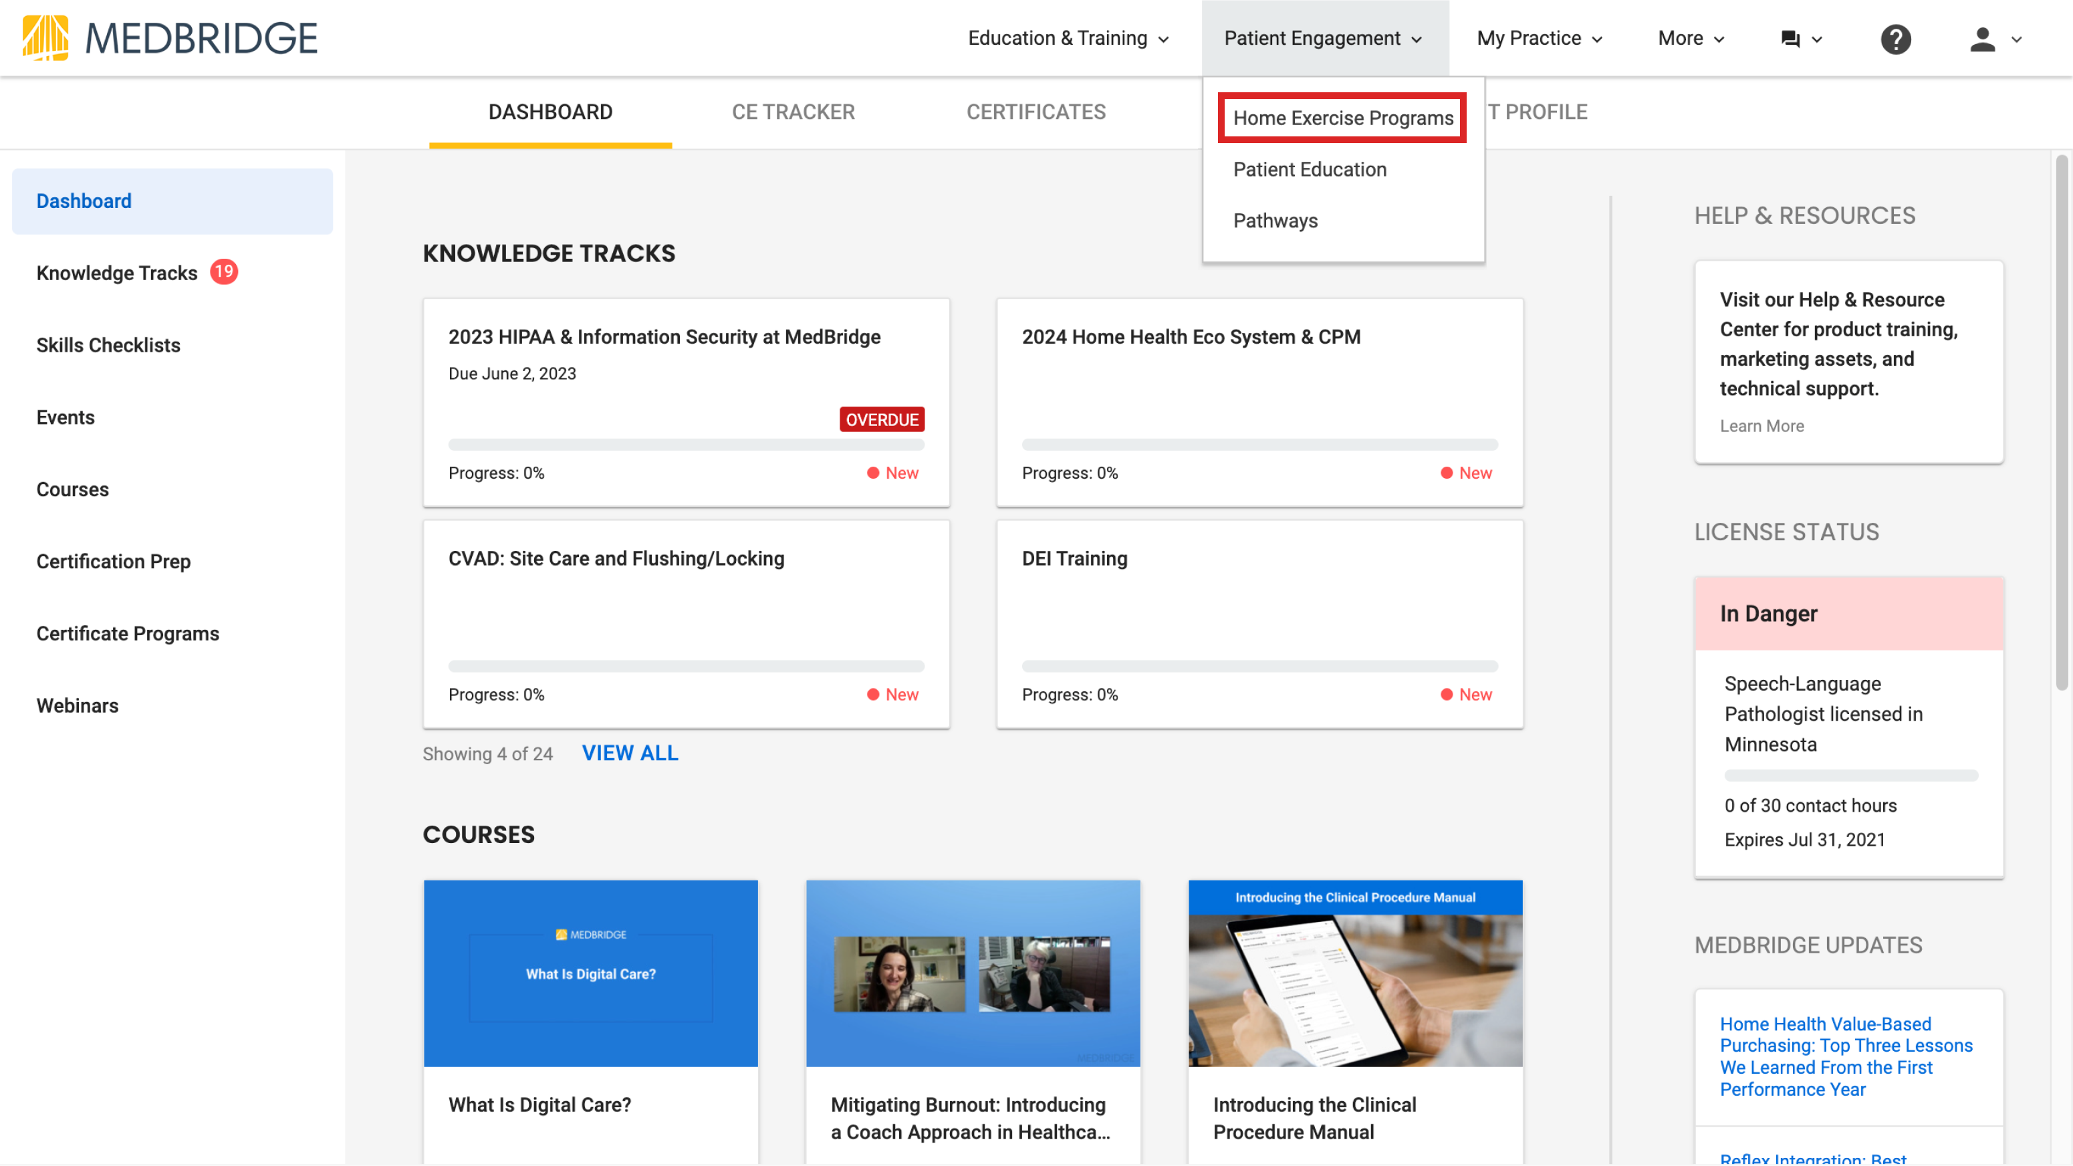The width and height of the screenshot is (2073, 1166).
Task: Select Patient Education menu item
Action: (1310, 170)
